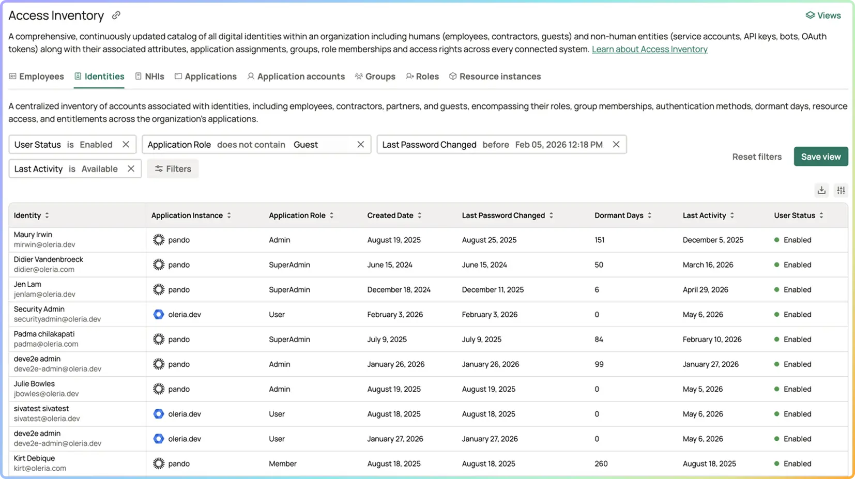Download the table with export icon
Screen dimensions: 855x479
pos(821,191)
